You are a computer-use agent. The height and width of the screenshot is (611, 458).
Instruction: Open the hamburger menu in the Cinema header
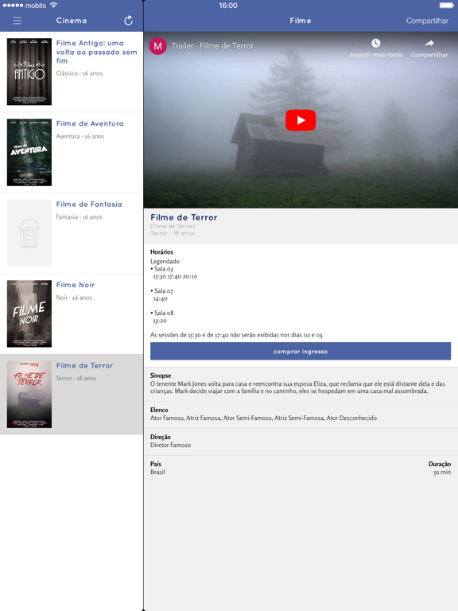tap(17, 21)
